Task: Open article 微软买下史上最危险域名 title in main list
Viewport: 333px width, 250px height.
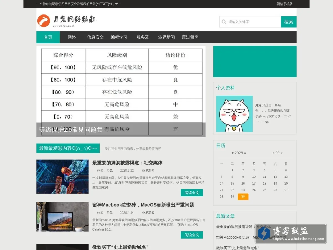Action: pos(120,247)
